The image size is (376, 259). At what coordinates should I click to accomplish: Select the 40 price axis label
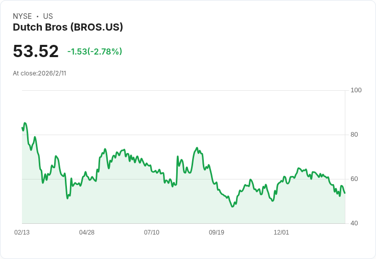354,223
